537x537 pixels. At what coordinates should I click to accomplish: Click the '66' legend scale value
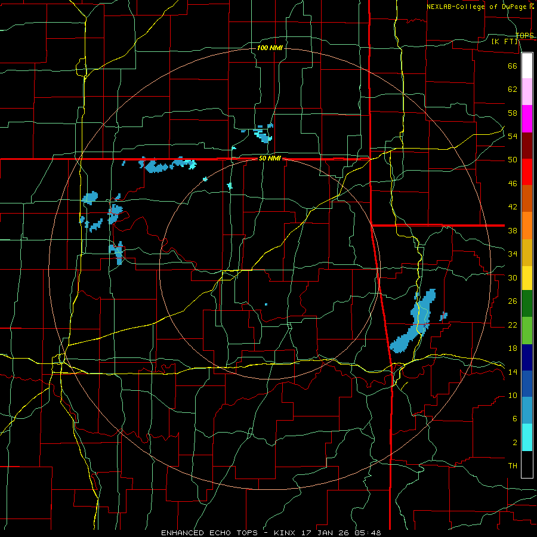click(513, 66)
